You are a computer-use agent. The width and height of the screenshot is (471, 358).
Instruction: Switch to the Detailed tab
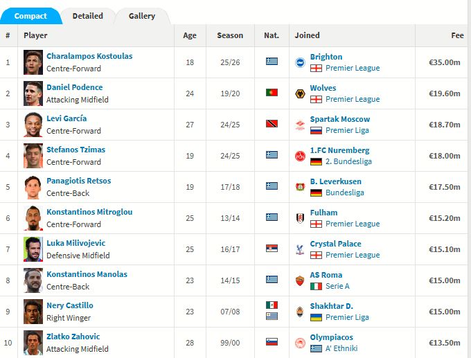tap(88, 16)
